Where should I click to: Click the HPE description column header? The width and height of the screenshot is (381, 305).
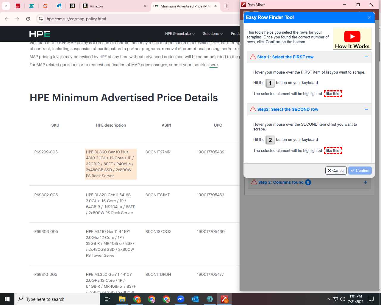111,125
